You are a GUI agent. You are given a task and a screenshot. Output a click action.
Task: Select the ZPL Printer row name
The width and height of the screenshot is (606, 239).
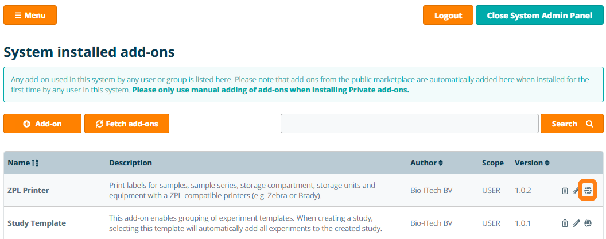pos(28,190)
